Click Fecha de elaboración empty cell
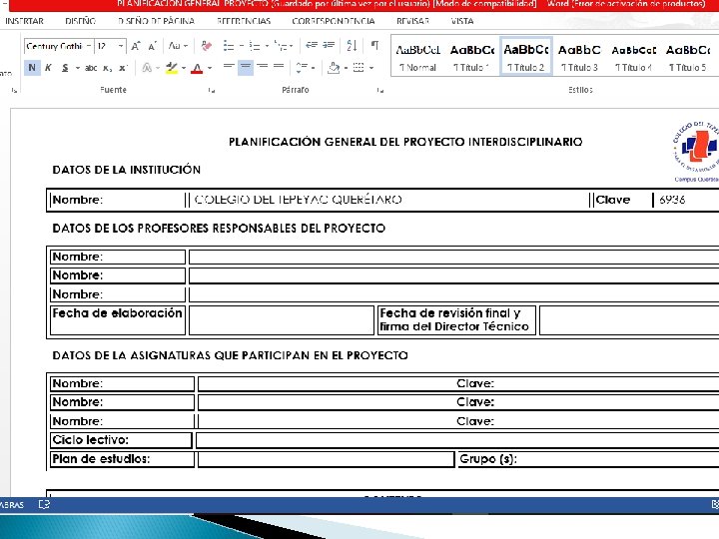Screen dimensions: 719x539 pos(282,320)
